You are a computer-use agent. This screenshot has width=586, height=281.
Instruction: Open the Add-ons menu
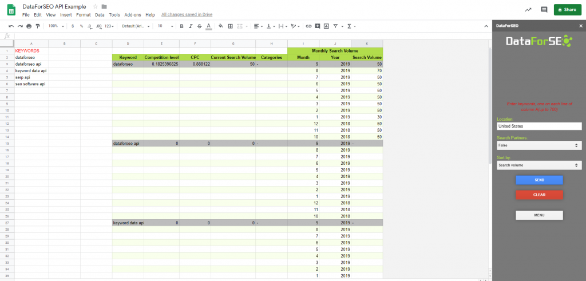point(133,15)
